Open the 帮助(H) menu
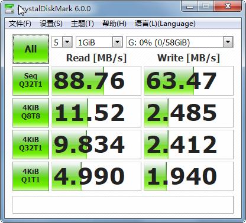The height and width of the screenshot is (223, 246). pyautogui.click(x=114, y=24)
